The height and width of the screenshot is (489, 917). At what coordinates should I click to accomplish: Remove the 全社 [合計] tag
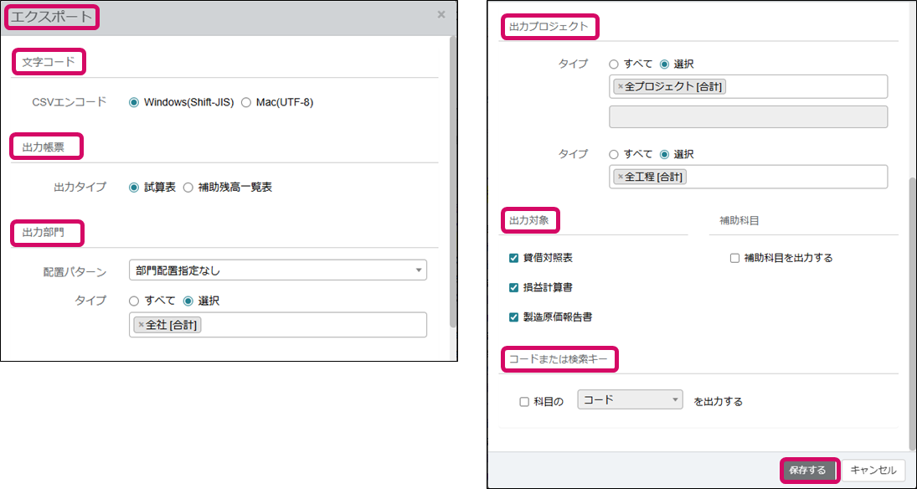[141, 325]
